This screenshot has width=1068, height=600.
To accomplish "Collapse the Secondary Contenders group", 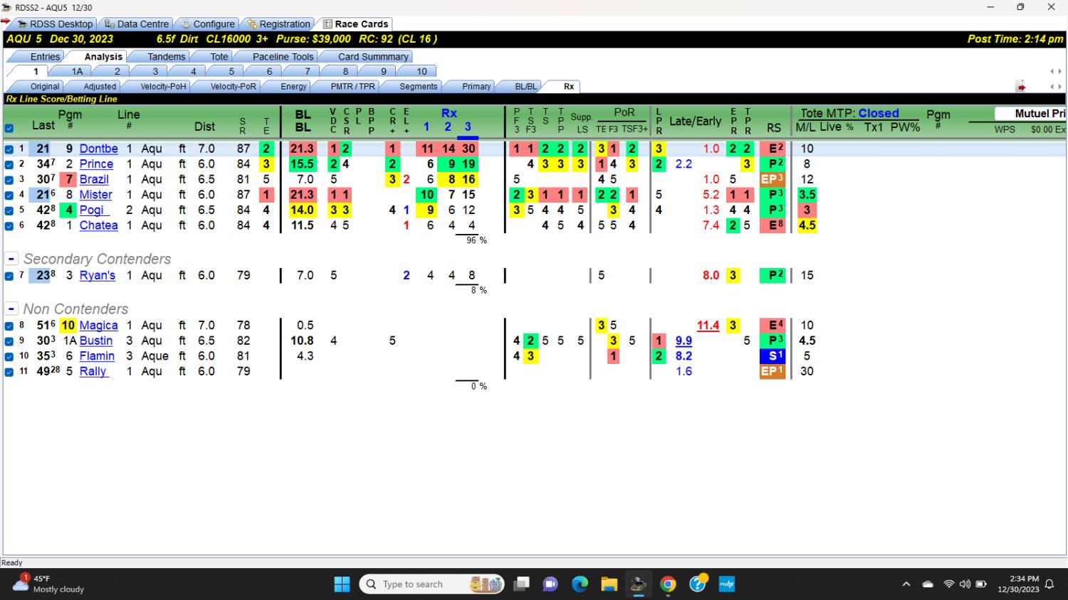I will pos(11,259).
